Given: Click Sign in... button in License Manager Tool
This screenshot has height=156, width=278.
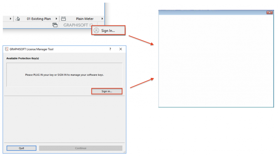Looking at the screenshot, I should click(107, 91).
